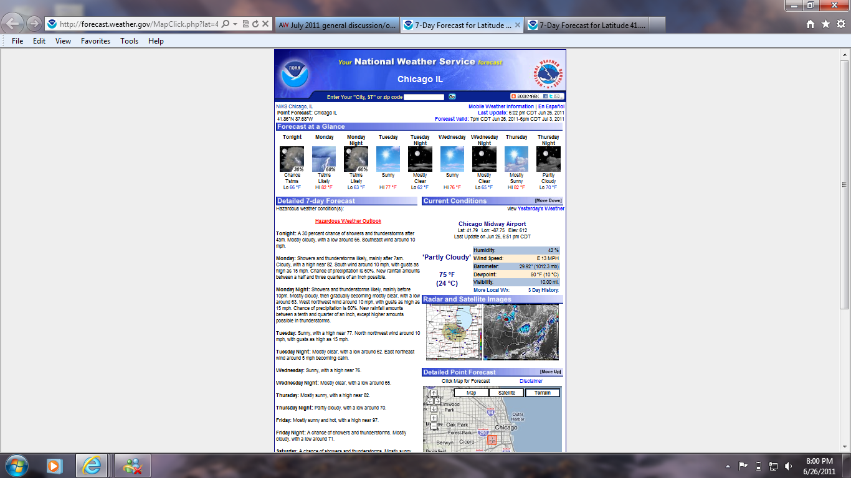Click the email share icon

pos(557,96)
